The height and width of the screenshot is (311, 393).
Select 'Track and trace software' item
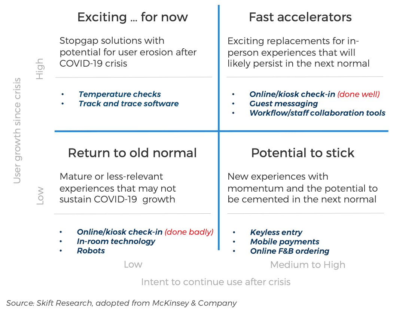pyautogui.click(x=129, y=104)
